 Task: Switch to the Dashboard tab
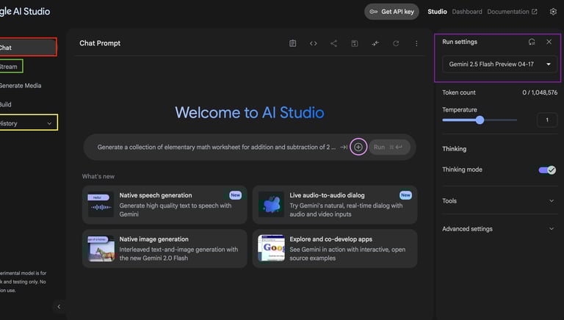pyautogui.click(x=467, y=12)
